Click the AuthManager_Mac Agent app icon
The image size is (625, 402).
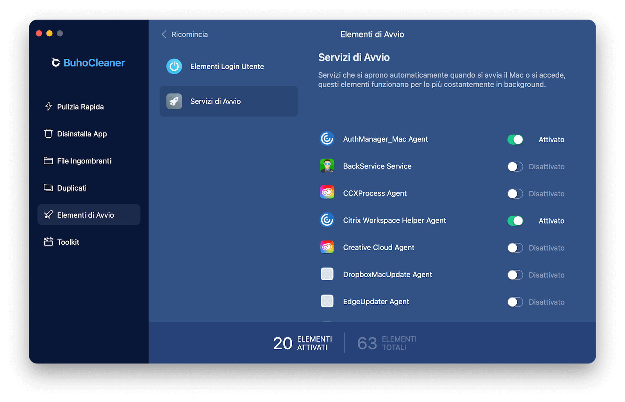327,138
